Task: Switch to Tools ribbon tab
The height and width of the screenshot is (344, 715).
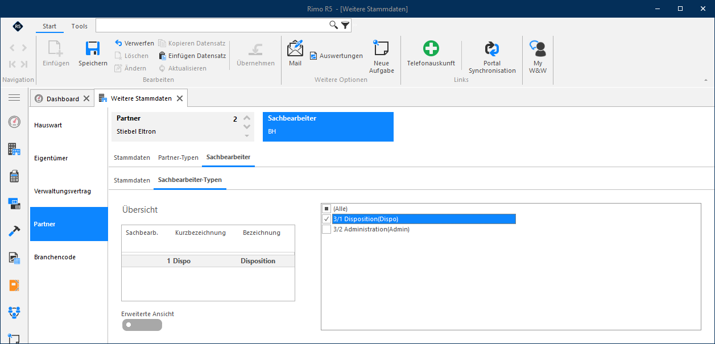Action: coord(80,26)
